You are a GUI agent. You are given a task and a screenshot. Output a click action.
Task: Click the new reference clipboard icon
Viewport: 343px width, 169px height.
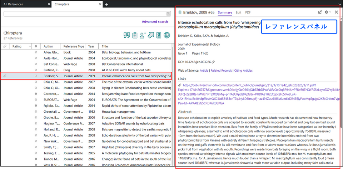click(135, 35)
